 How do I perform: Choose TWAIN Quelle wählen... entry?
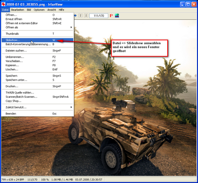coord(37,93)
